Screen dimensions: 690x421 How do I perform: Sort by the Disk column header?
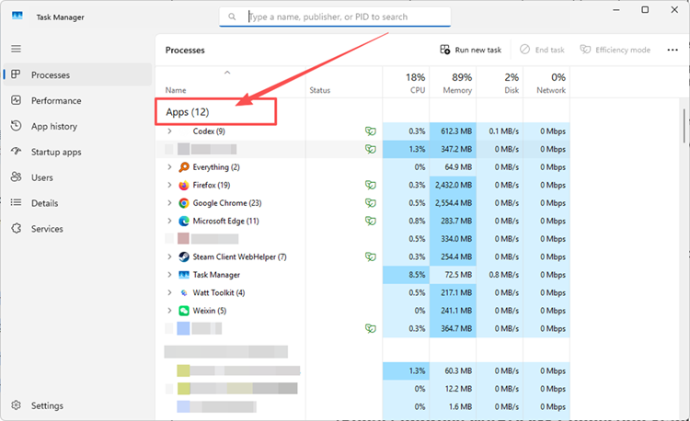(500, 82)
